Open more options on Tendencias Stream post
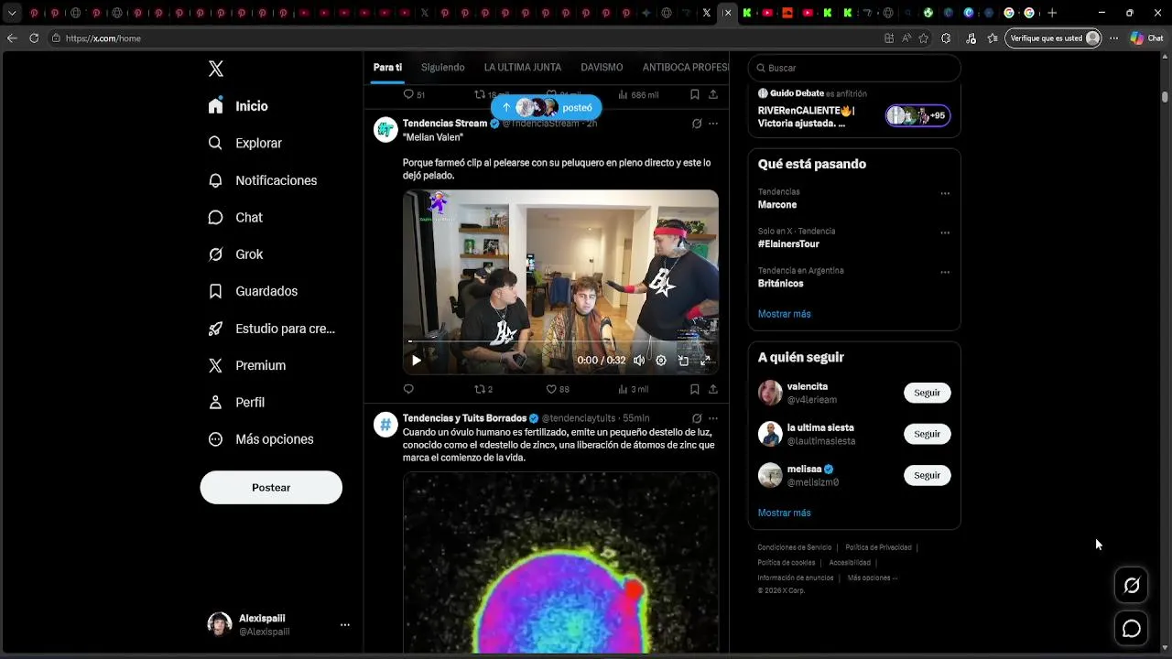Screen dimensions: 1172x659 (713, 124)
